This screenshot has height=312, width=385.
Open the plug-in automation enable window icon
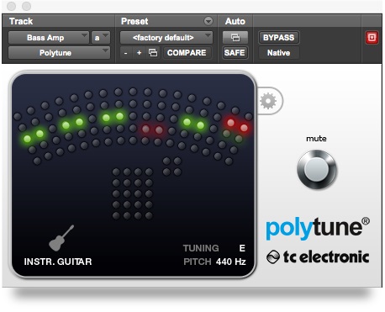click(235, 37)
